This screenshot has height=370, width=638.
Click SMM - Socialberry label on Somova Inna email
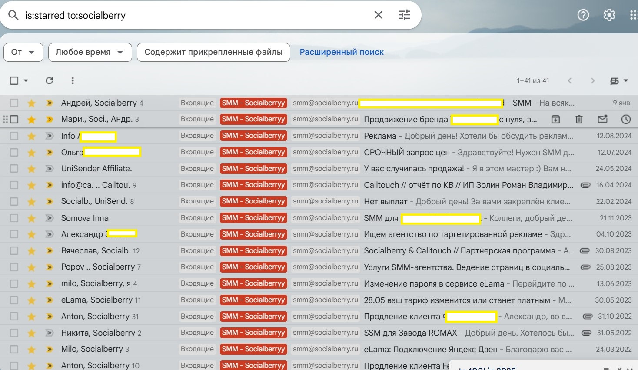pyautogui.click(x=253, y=218)
